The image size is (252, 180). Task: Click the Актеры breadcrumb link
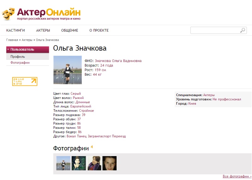click(x=27, y=40)
